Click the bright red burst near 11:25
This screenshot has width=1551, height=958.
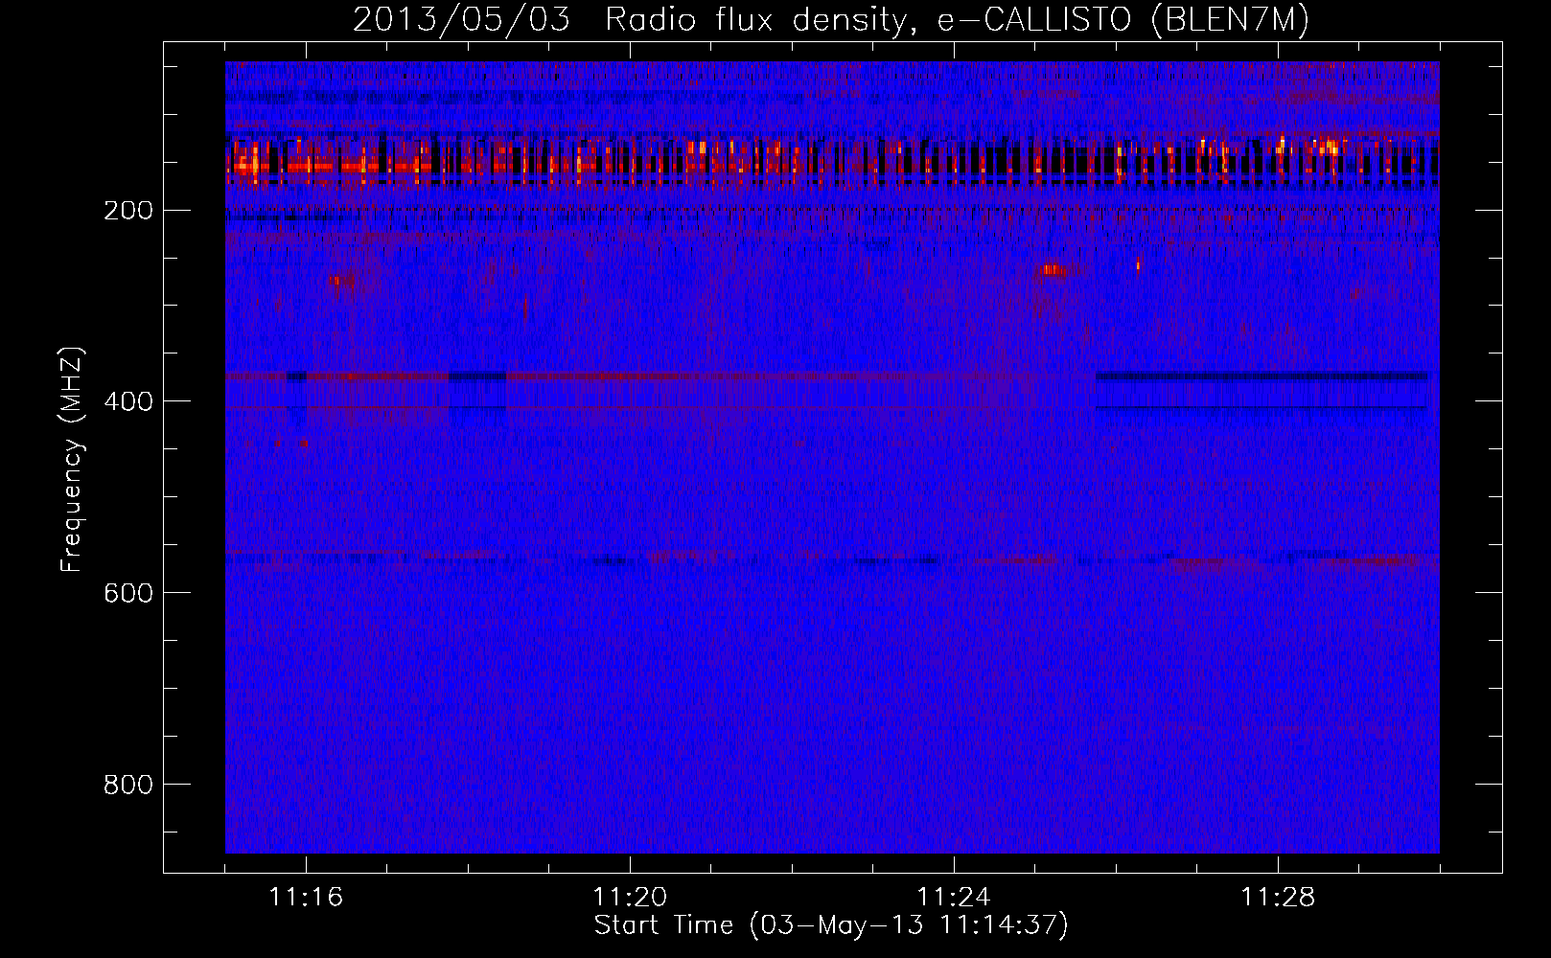(1053, 270)
